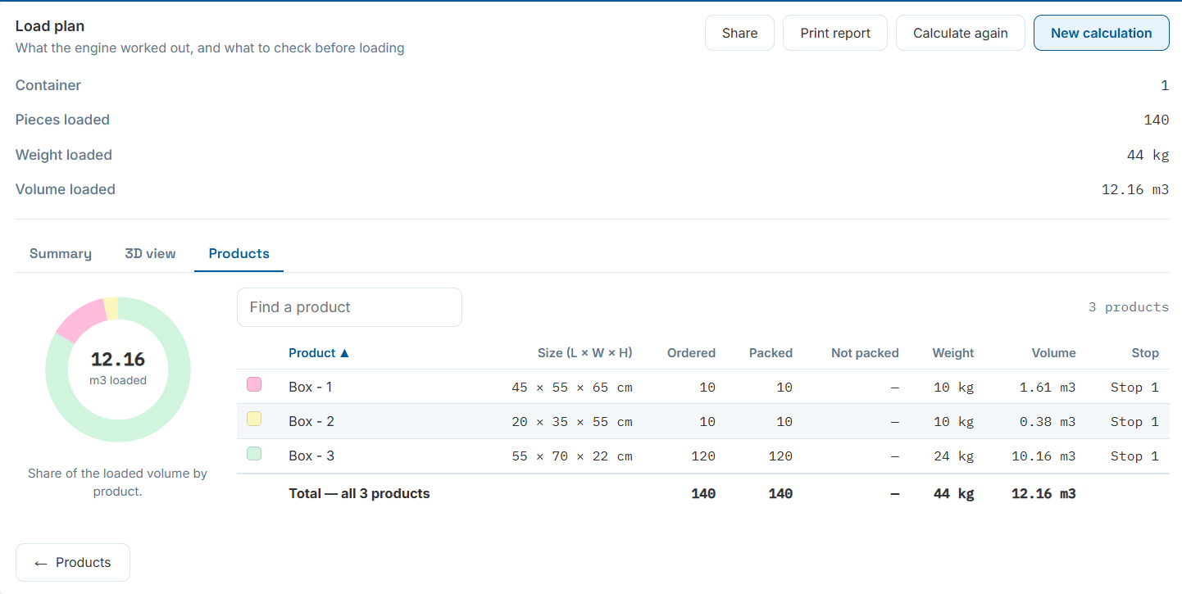
Task: Click the Ordered column header
Action: (691, 353)
